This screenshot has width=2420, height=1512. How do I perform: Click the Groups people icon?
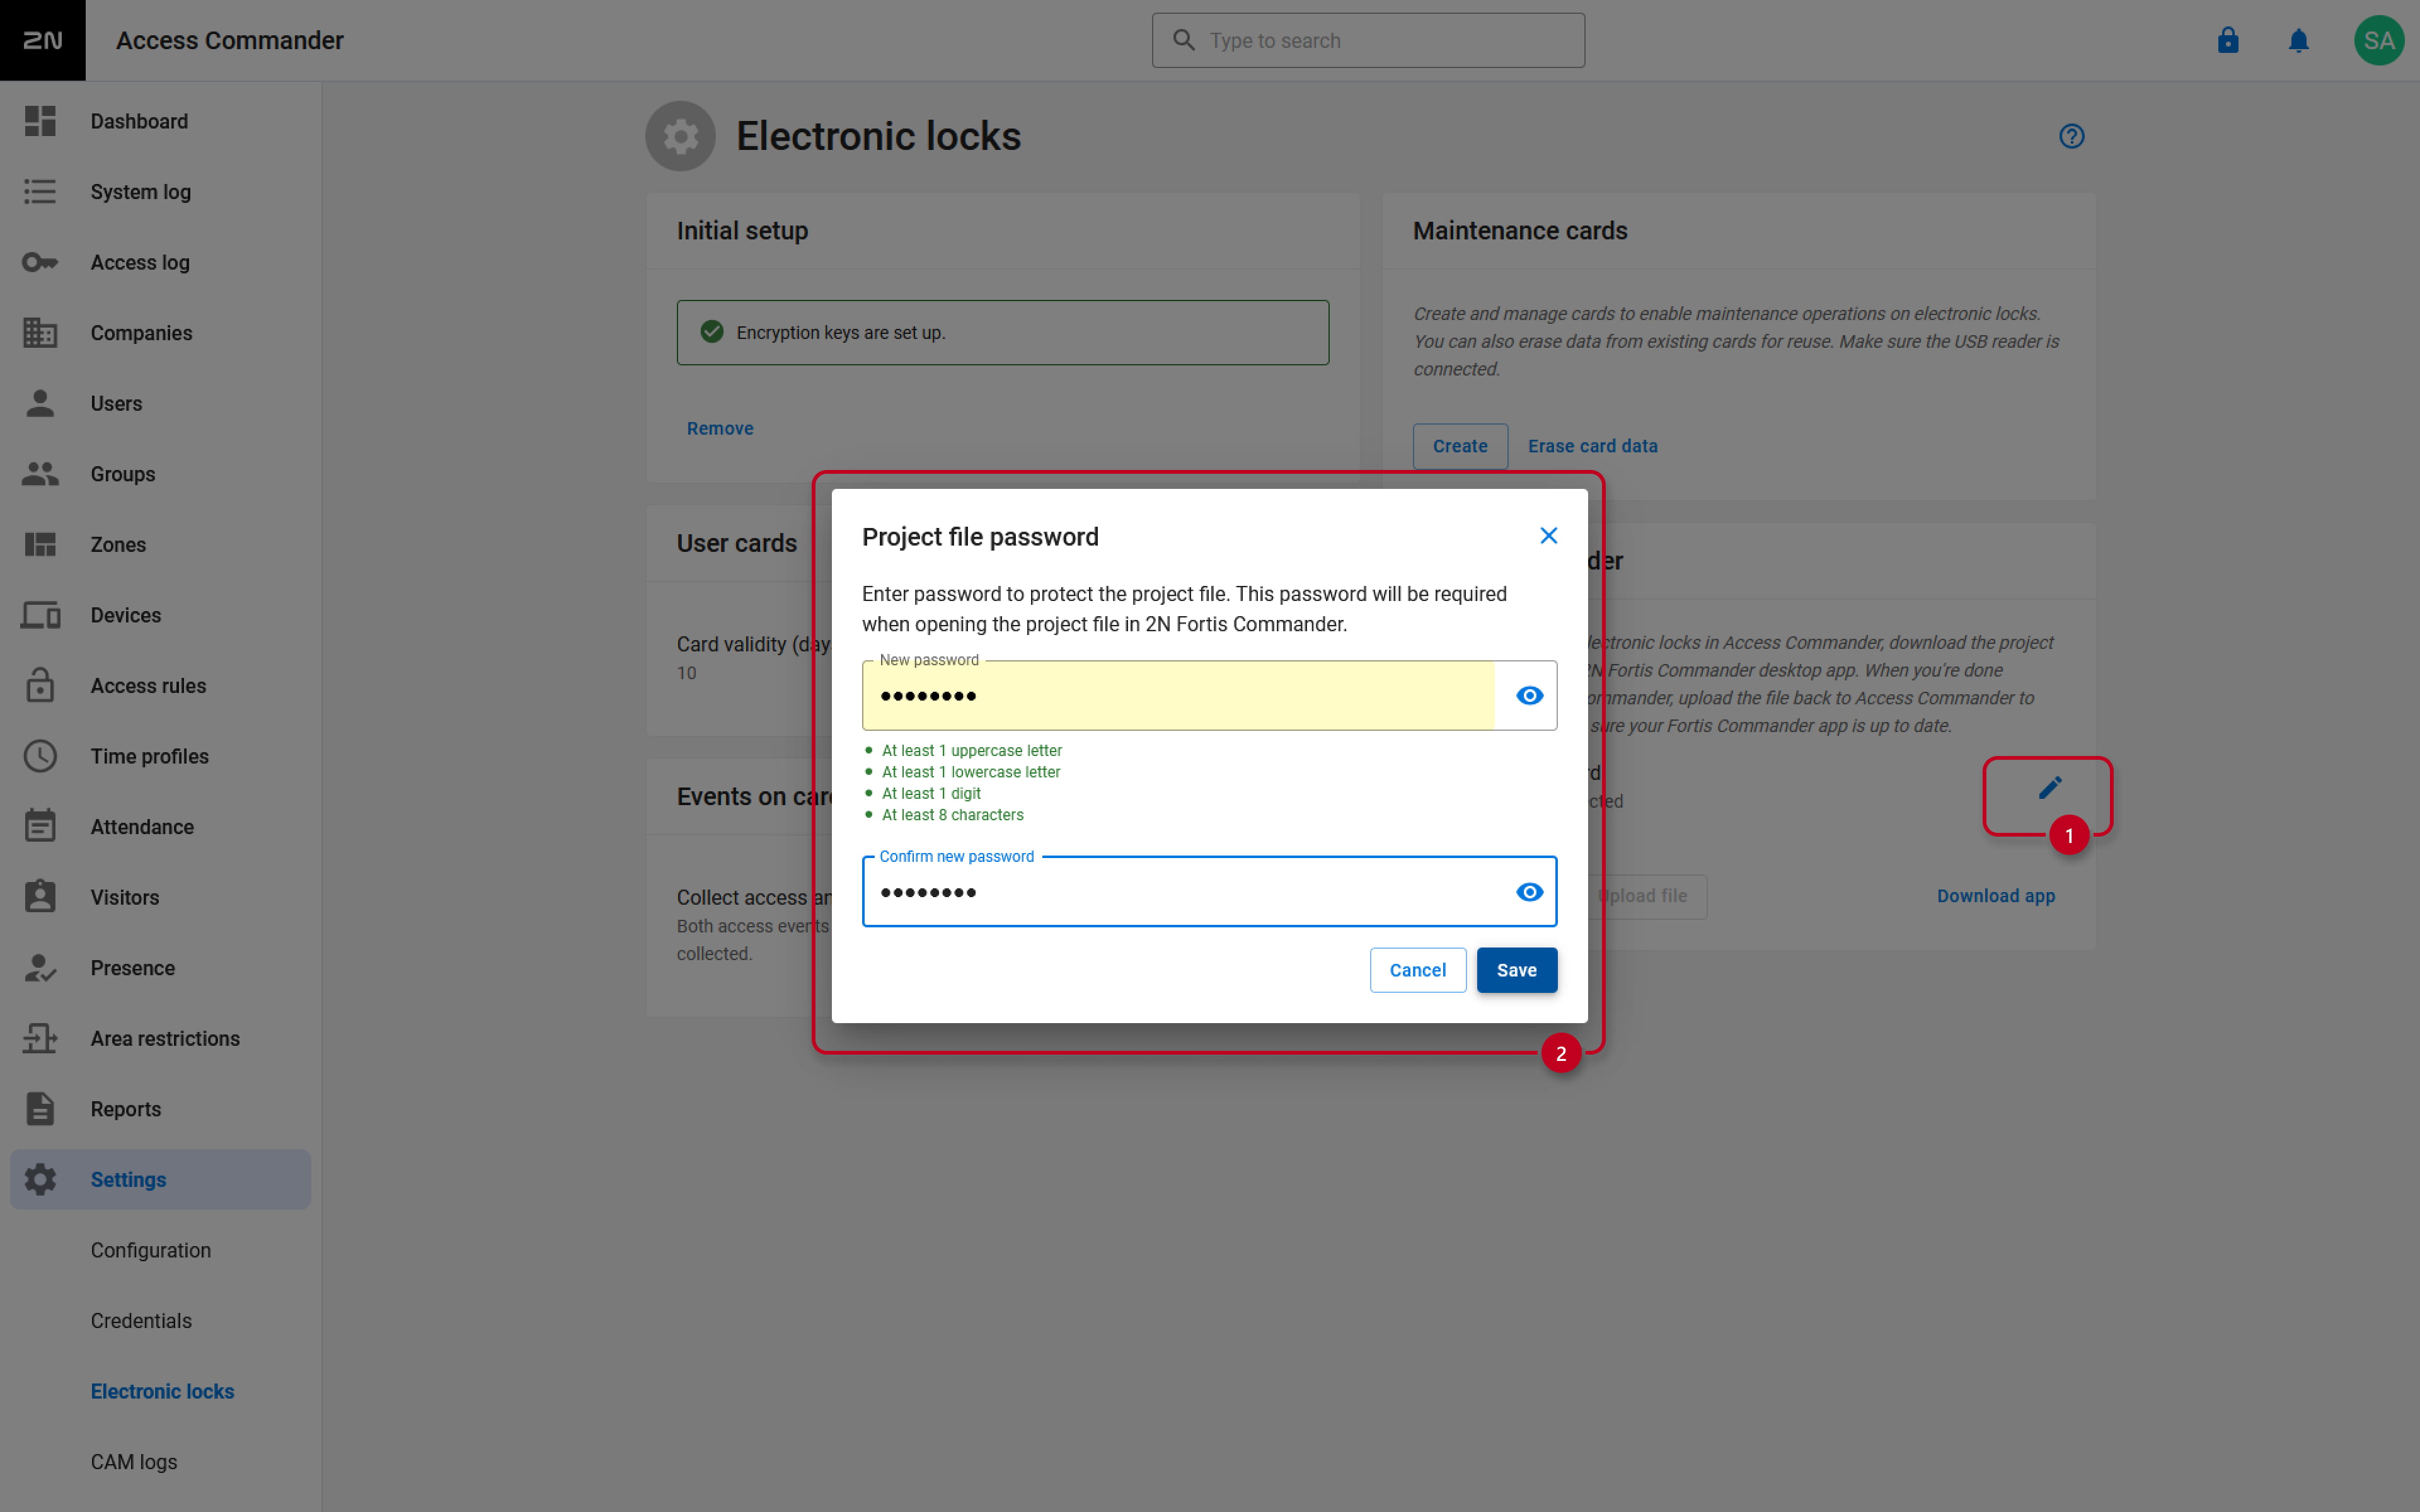coord(40,474)
